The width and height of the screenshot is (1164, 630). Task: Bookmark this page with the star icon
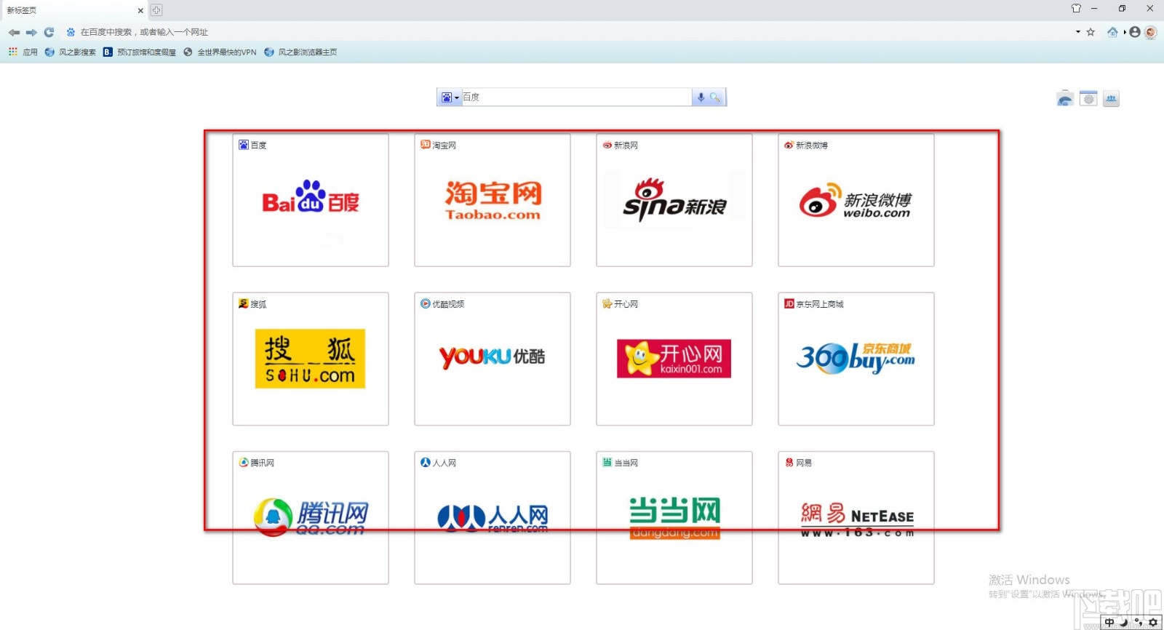tap(1091, 32)
